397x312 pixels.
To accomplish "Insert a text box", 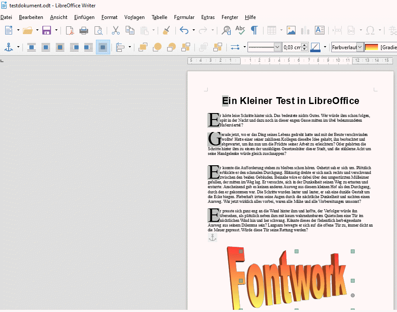I will click(320, 30).
